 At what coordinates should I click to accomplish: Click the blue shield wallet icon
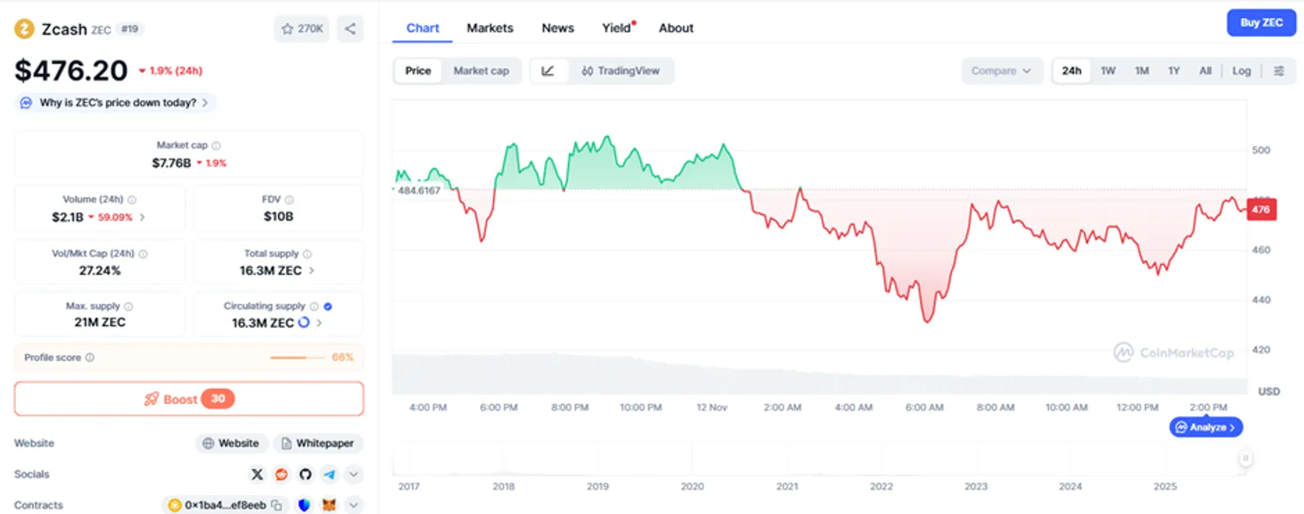coord(304,505)
